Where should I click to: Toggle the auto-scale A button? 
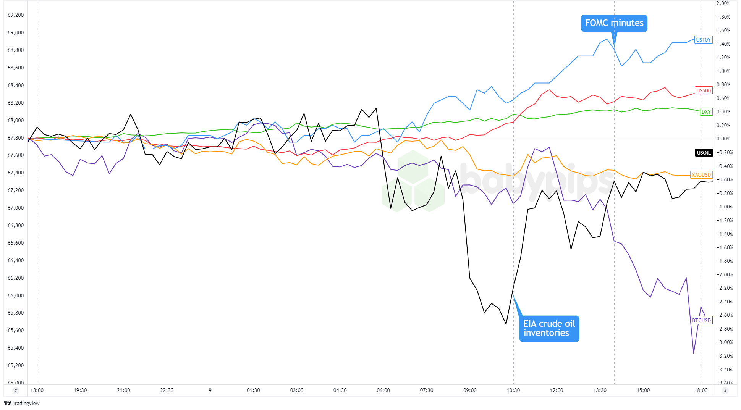(725, 391)
